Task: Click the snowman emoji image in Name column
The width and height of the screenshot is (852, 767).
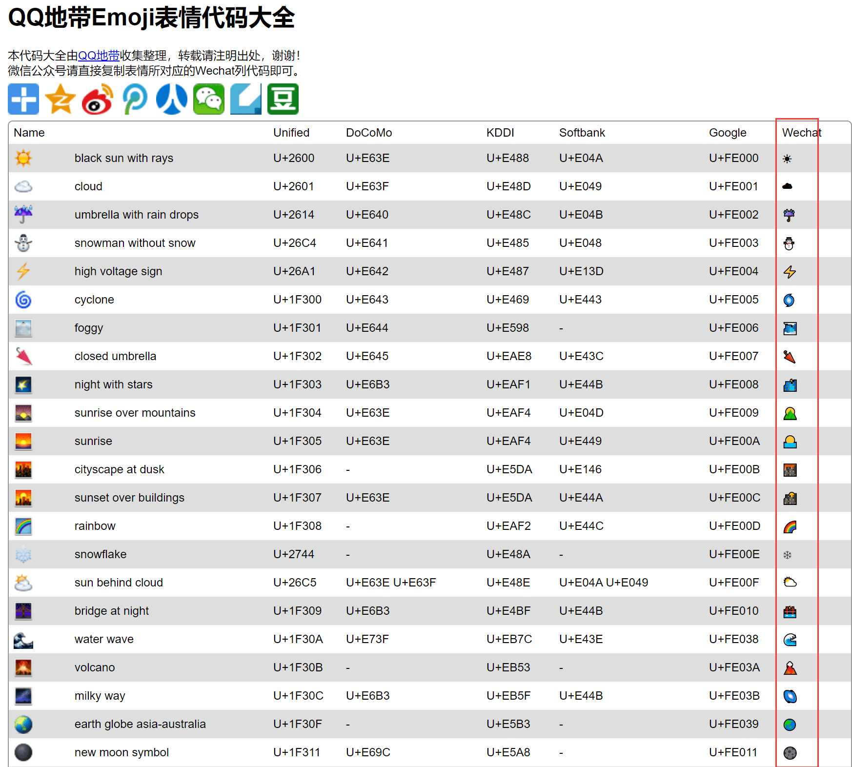Action: 23,243
